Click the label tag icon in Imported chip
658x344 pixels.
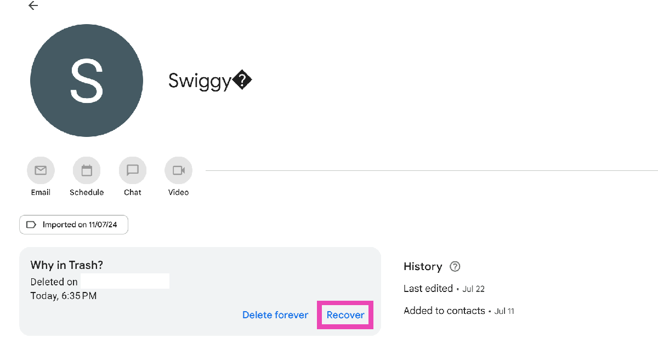click(31, 225)
